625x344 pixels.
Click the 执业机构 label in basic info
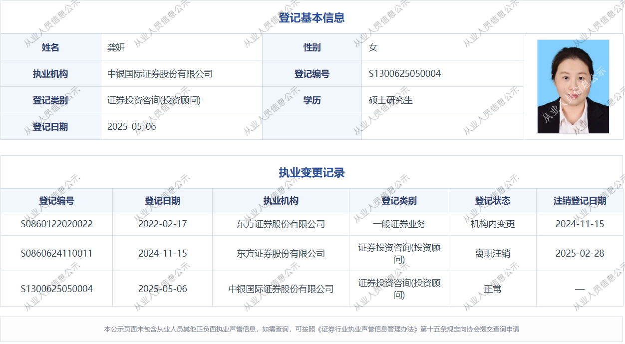point(50,74)
